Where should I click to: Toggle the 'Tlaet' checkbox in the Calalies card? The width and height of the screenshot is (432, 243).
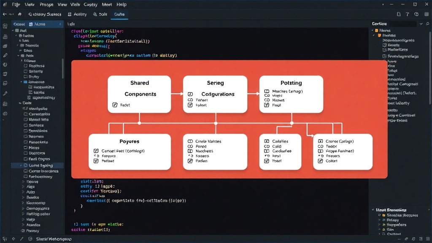(267, 161)
